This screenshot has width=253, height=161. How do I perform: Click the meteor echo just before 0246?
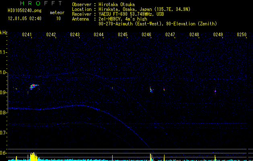tap(151, 90)
